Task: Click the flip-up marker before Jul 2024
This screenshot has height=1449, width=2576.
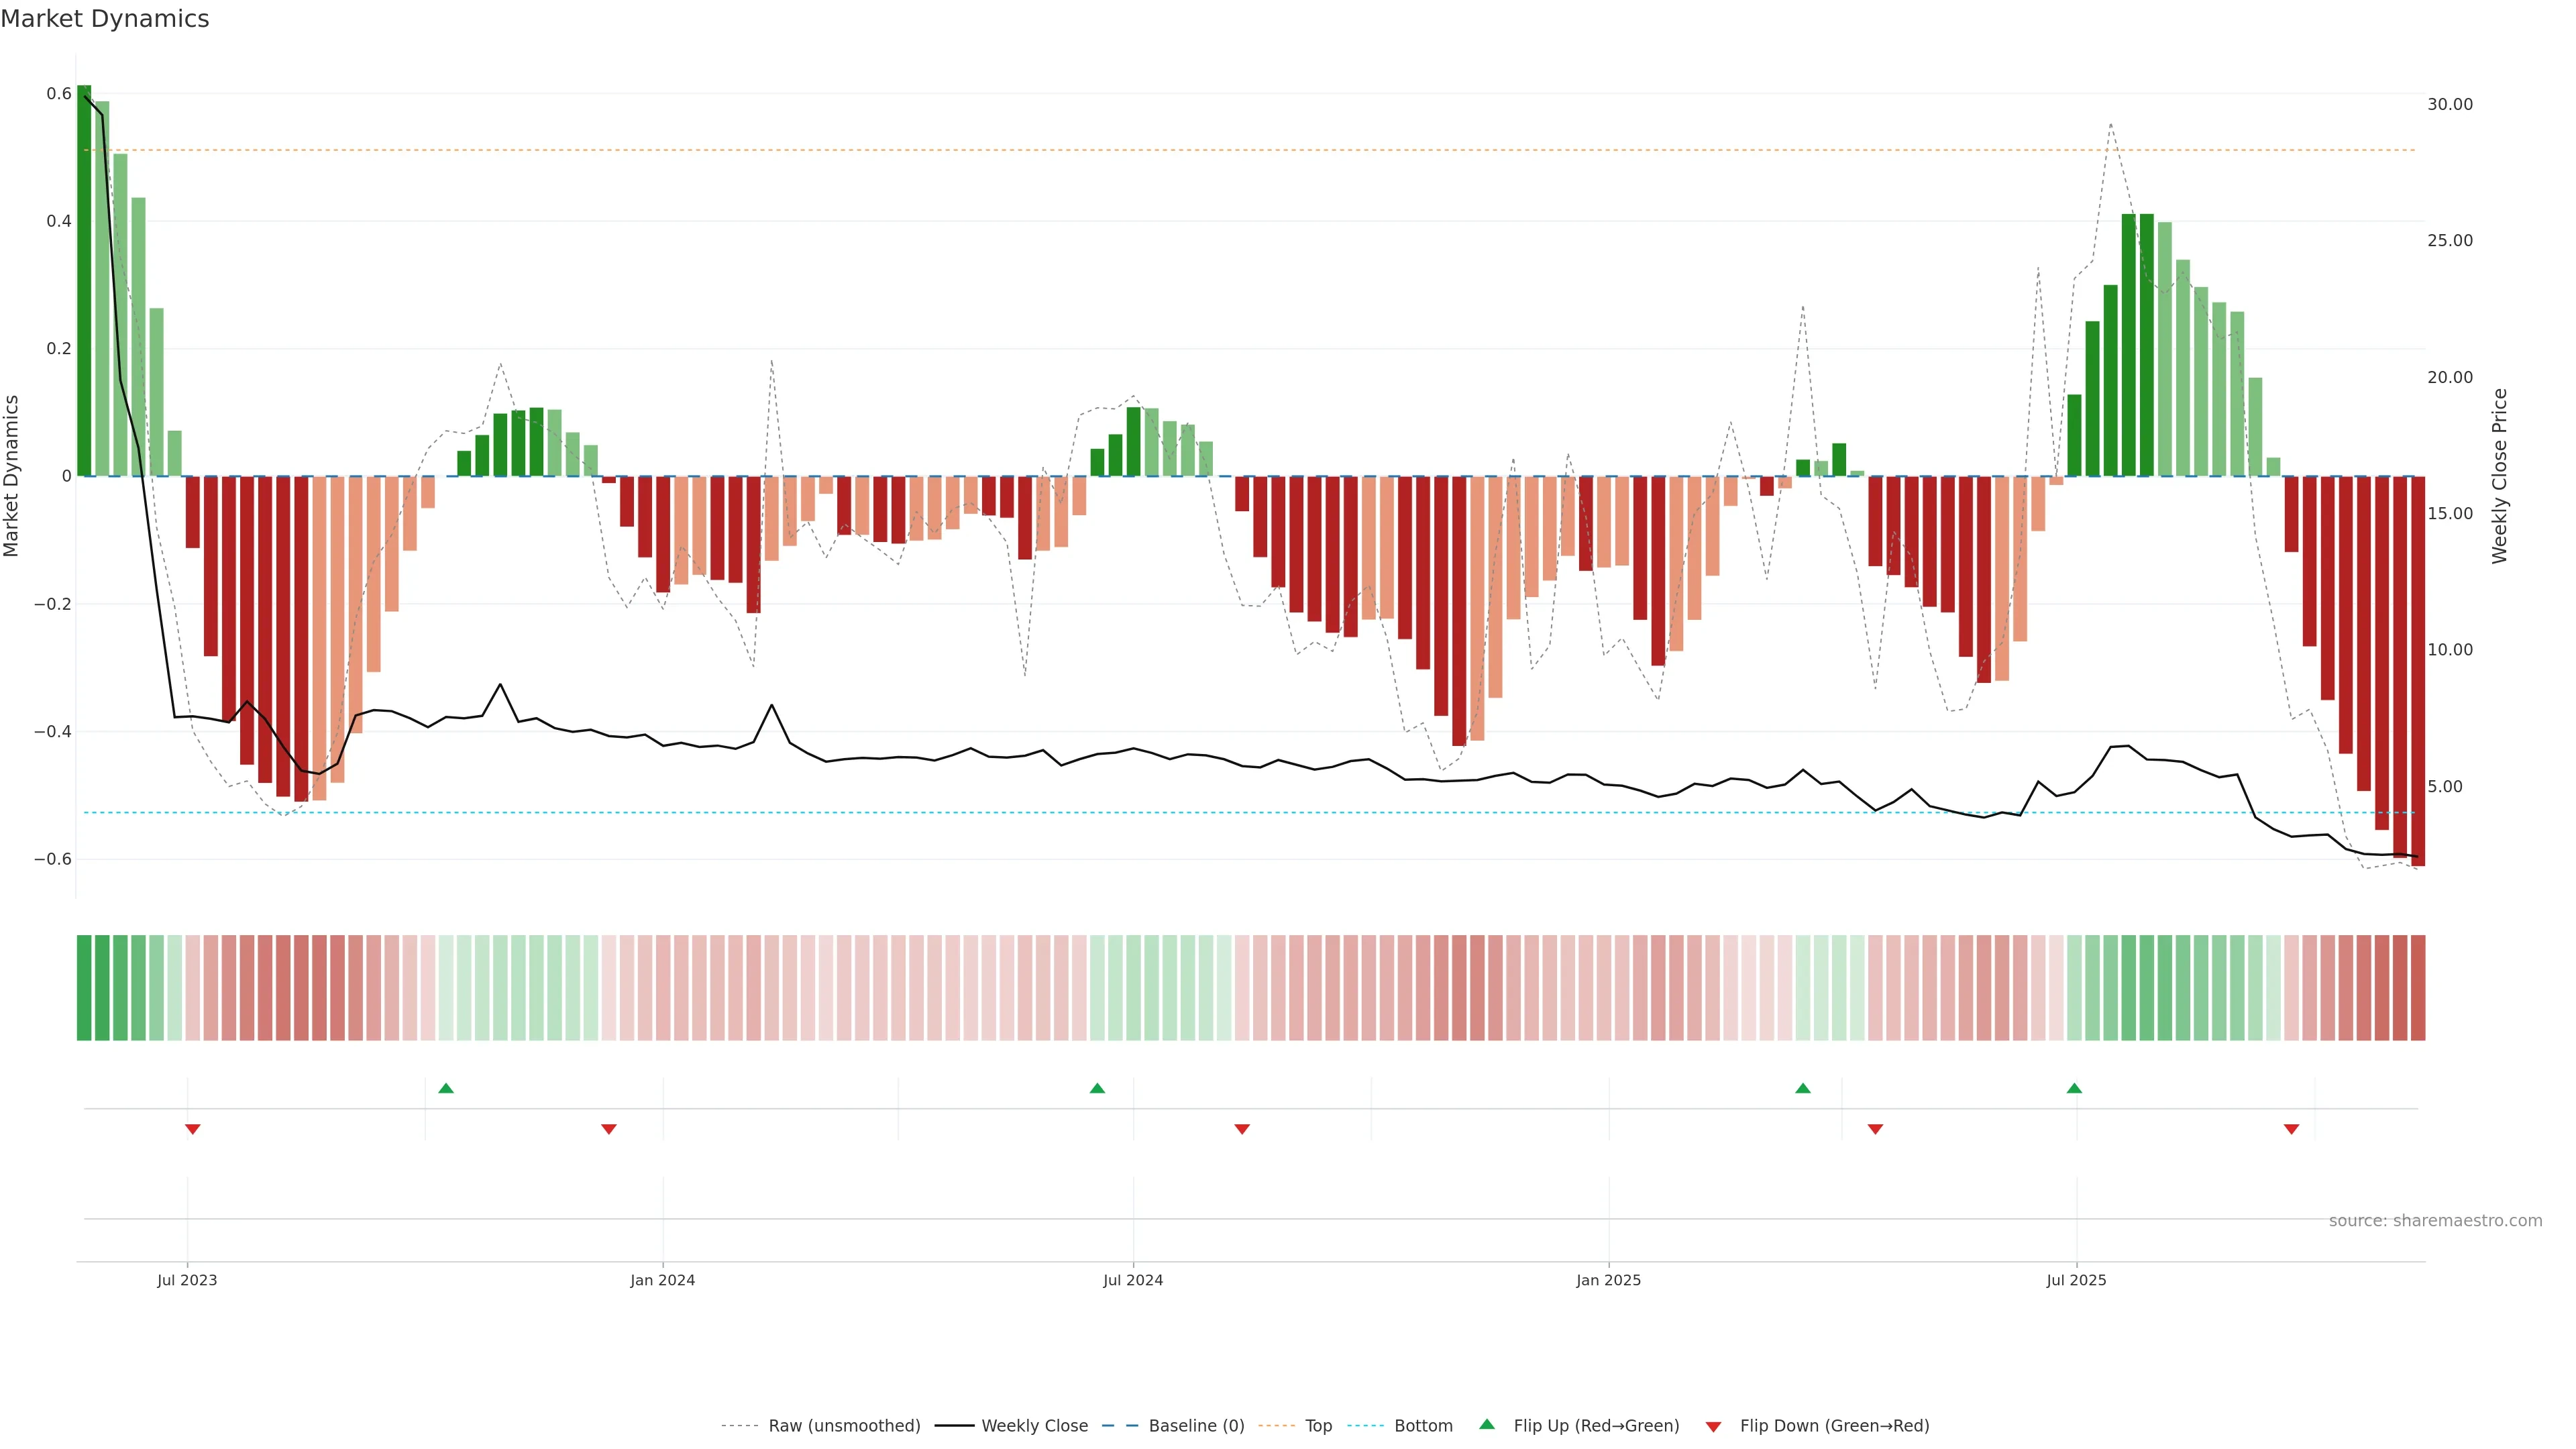Action: tap(1097, 1088)
